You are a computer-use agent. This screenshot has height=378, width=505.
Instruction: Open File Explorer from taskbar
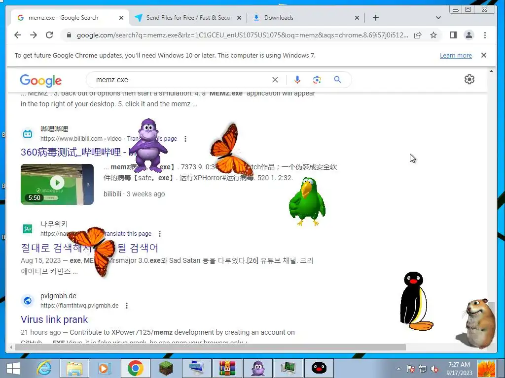(74, 368)
